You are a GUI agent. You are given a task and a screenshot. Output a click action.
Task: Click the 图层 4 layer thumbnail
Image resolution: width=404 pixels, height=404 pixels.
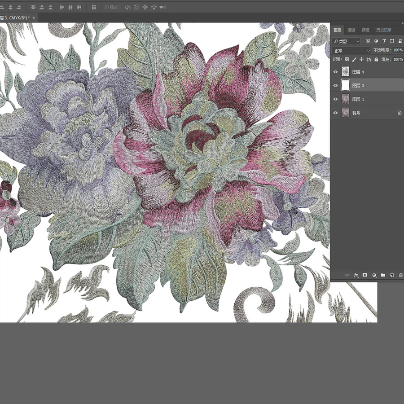345,72
